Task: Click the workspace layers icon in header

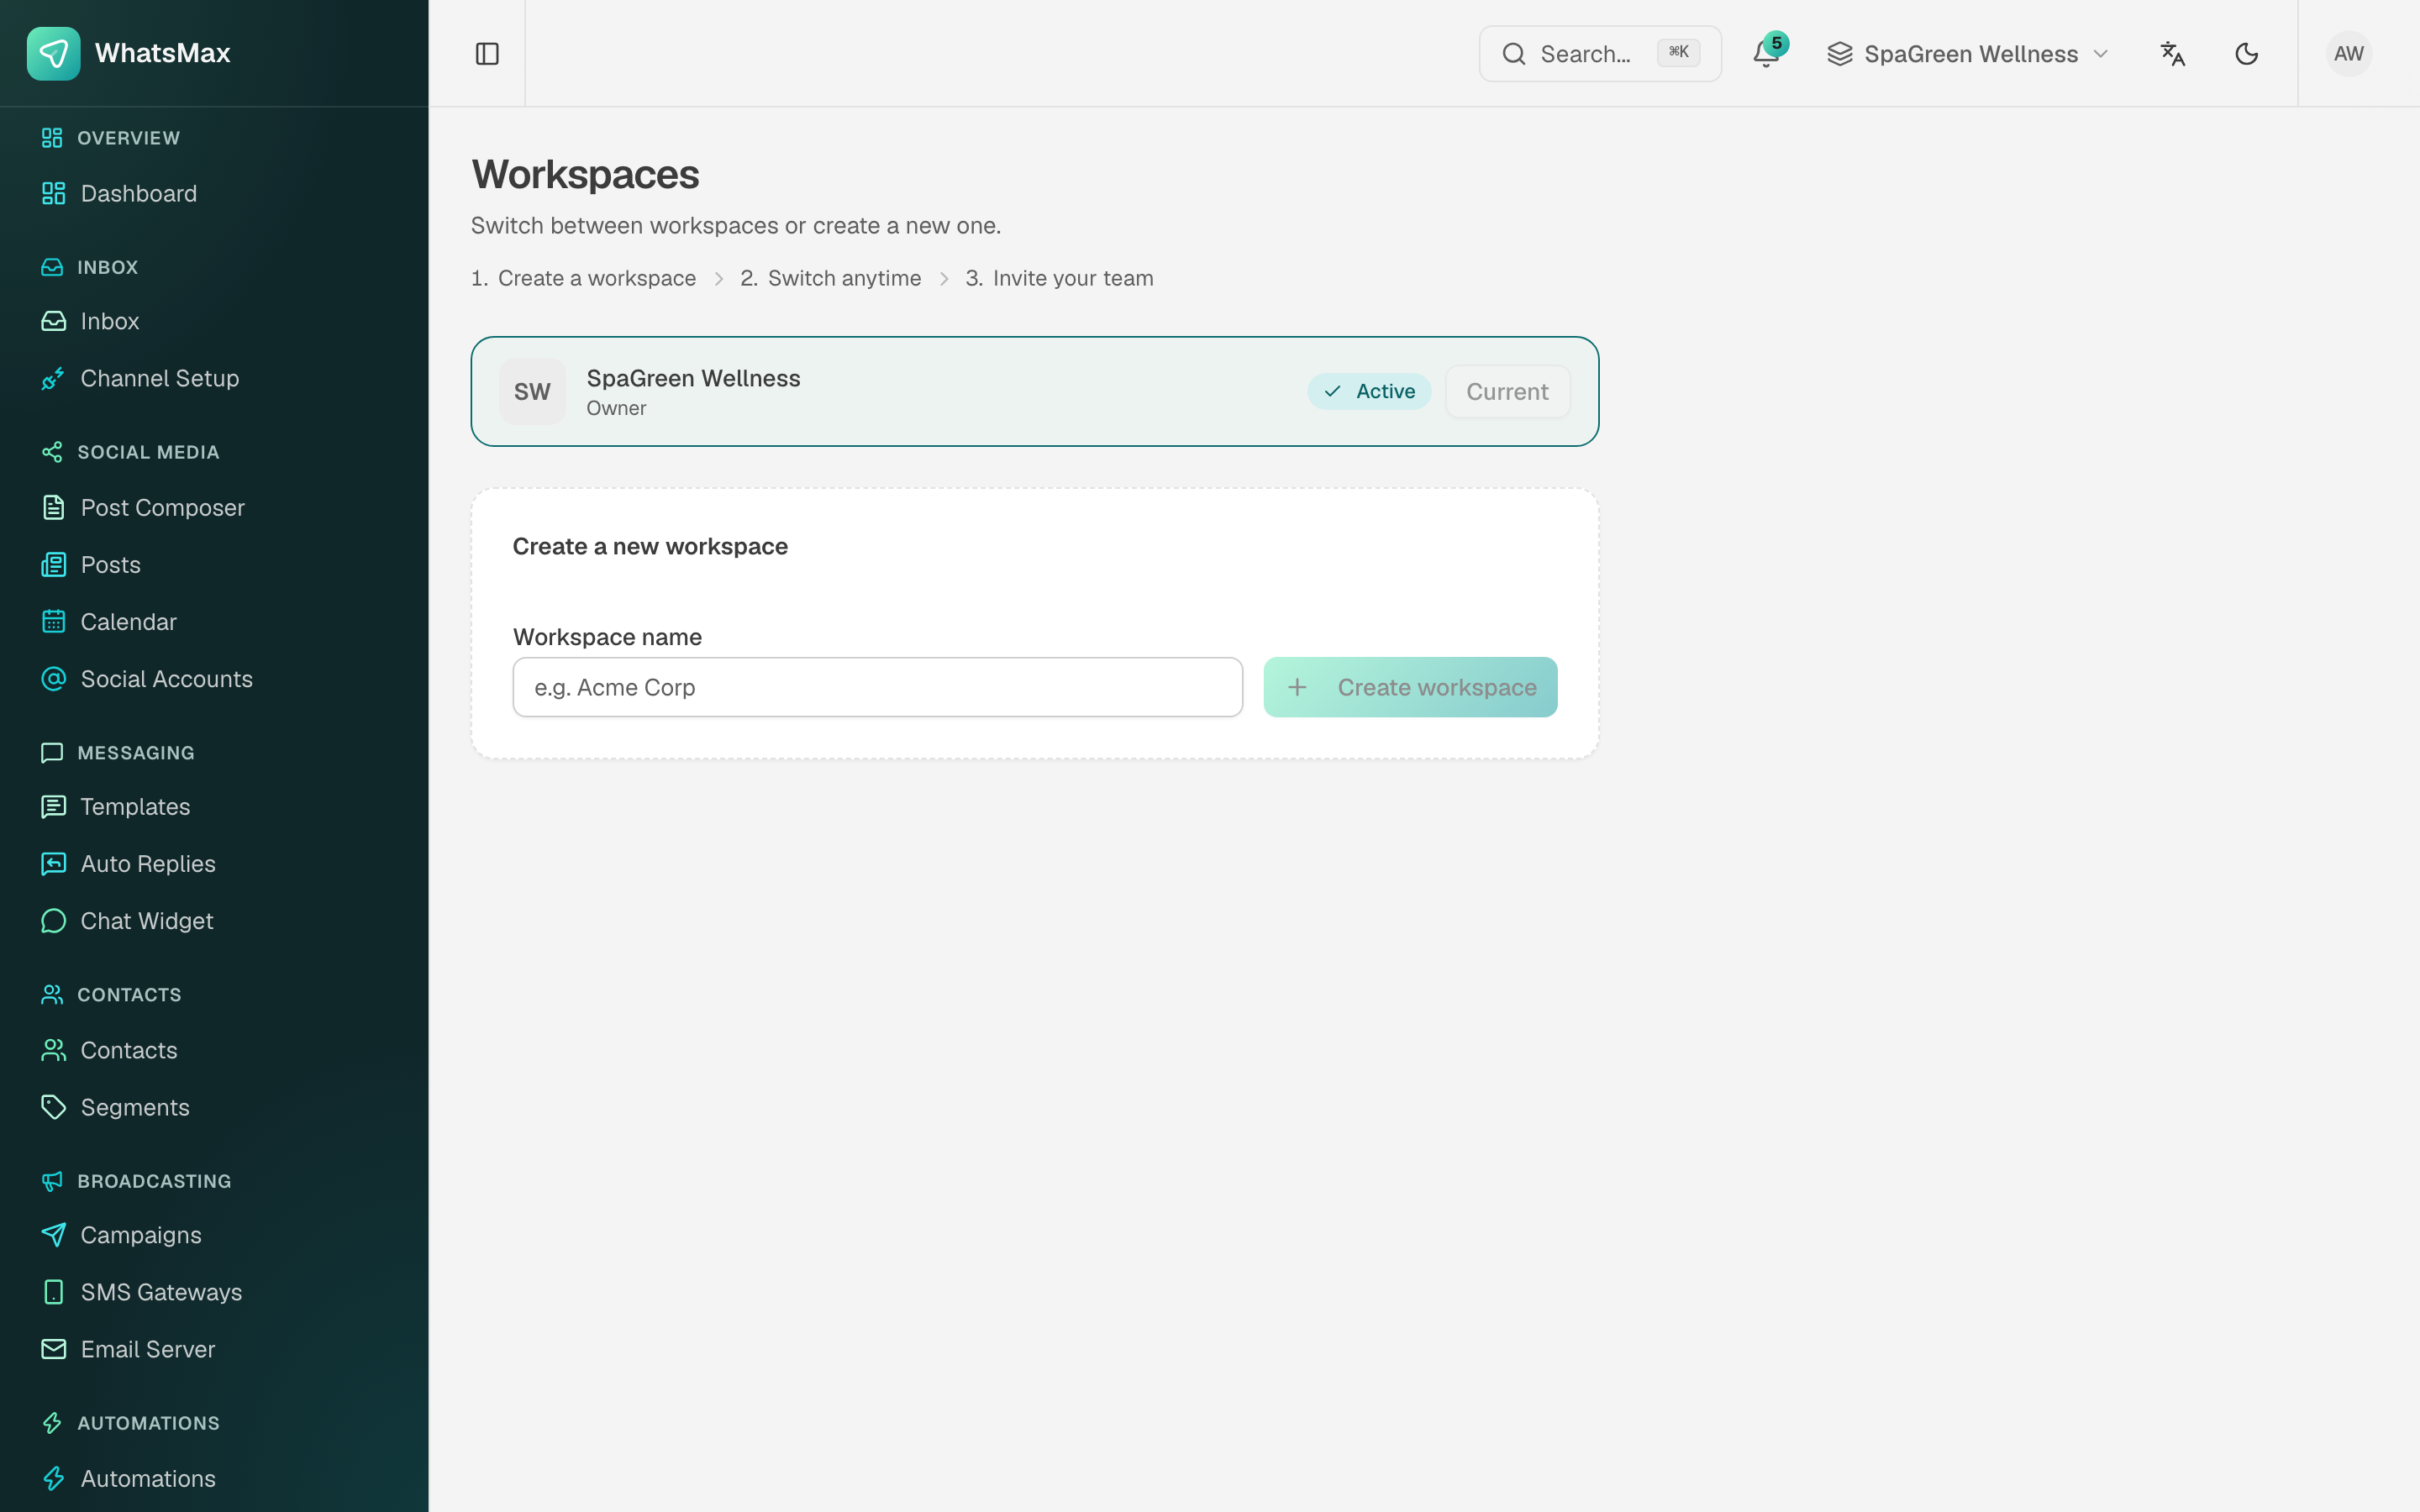Action: [1840, 54]
